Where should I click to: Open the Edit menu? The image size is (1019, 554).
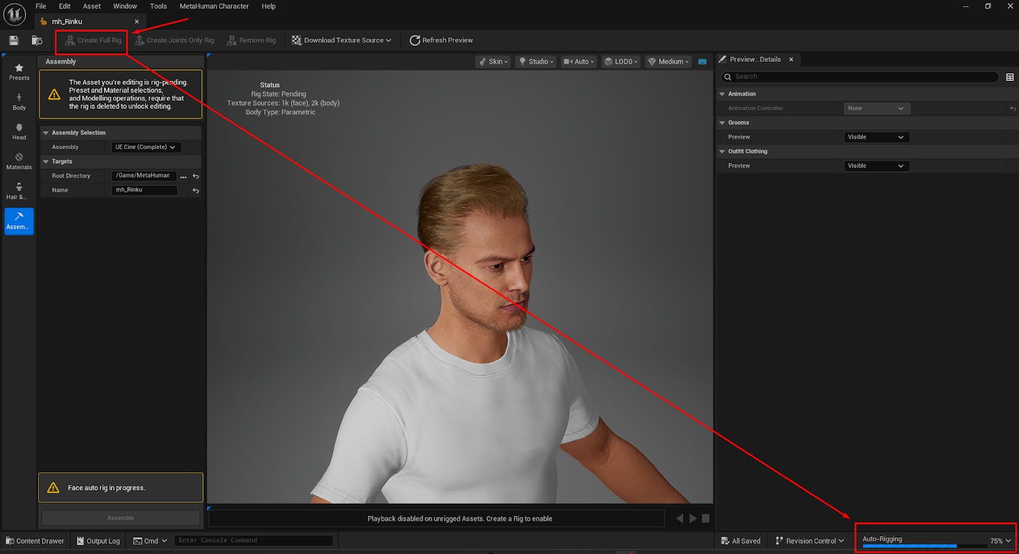(65, 6)
